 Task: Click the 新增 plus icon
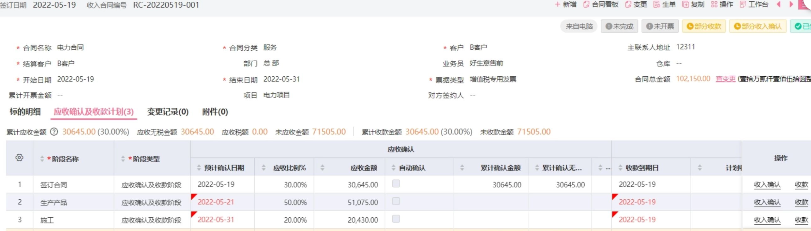click(557, 4)
